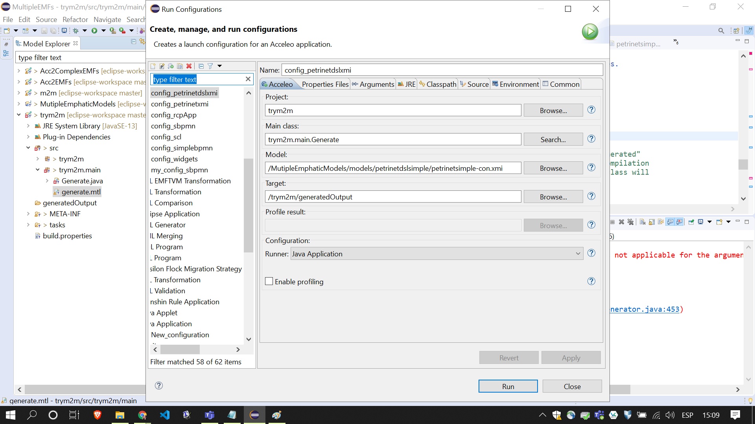Open a terminal from the Eclipse toolbar
The image size is (755, 424).
64,31
